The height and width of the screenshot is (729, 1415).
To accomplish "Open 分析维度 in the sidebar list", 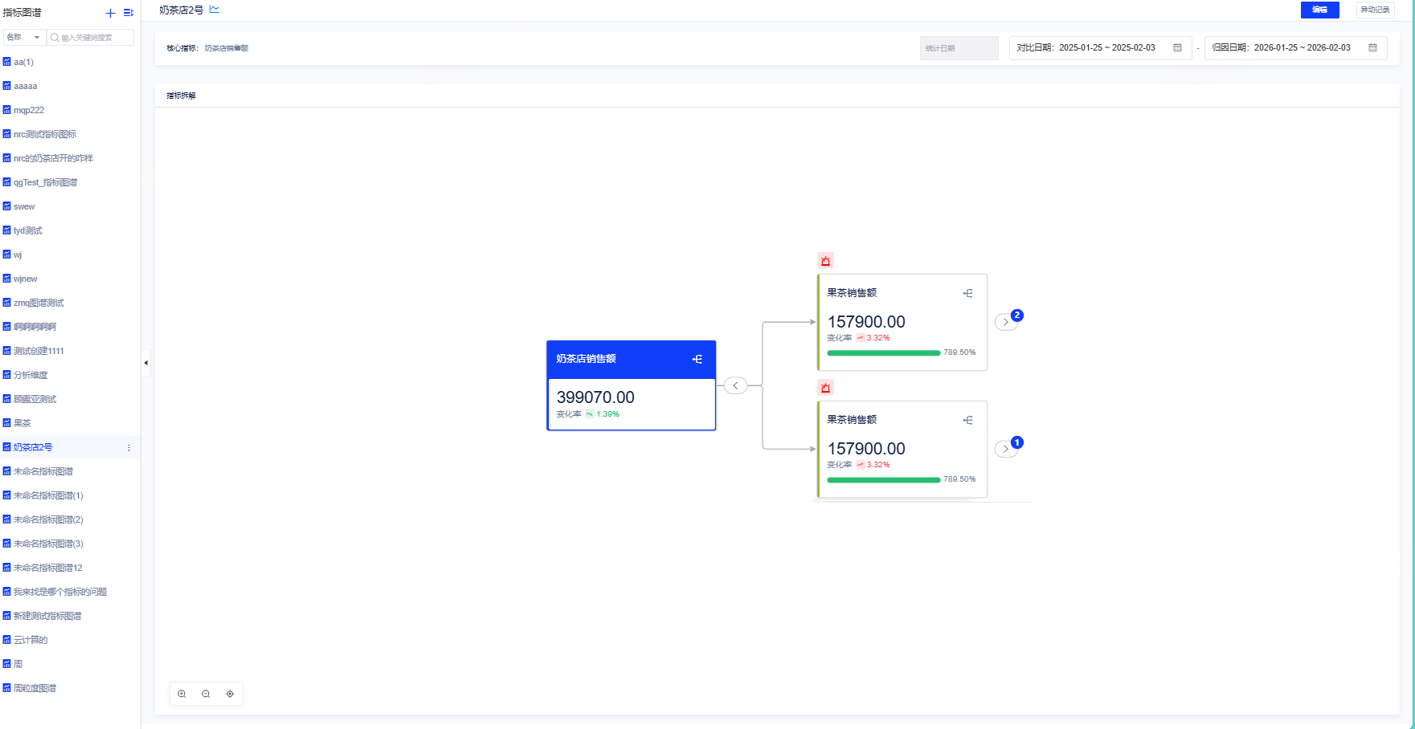I will click(x=31, y=375).
